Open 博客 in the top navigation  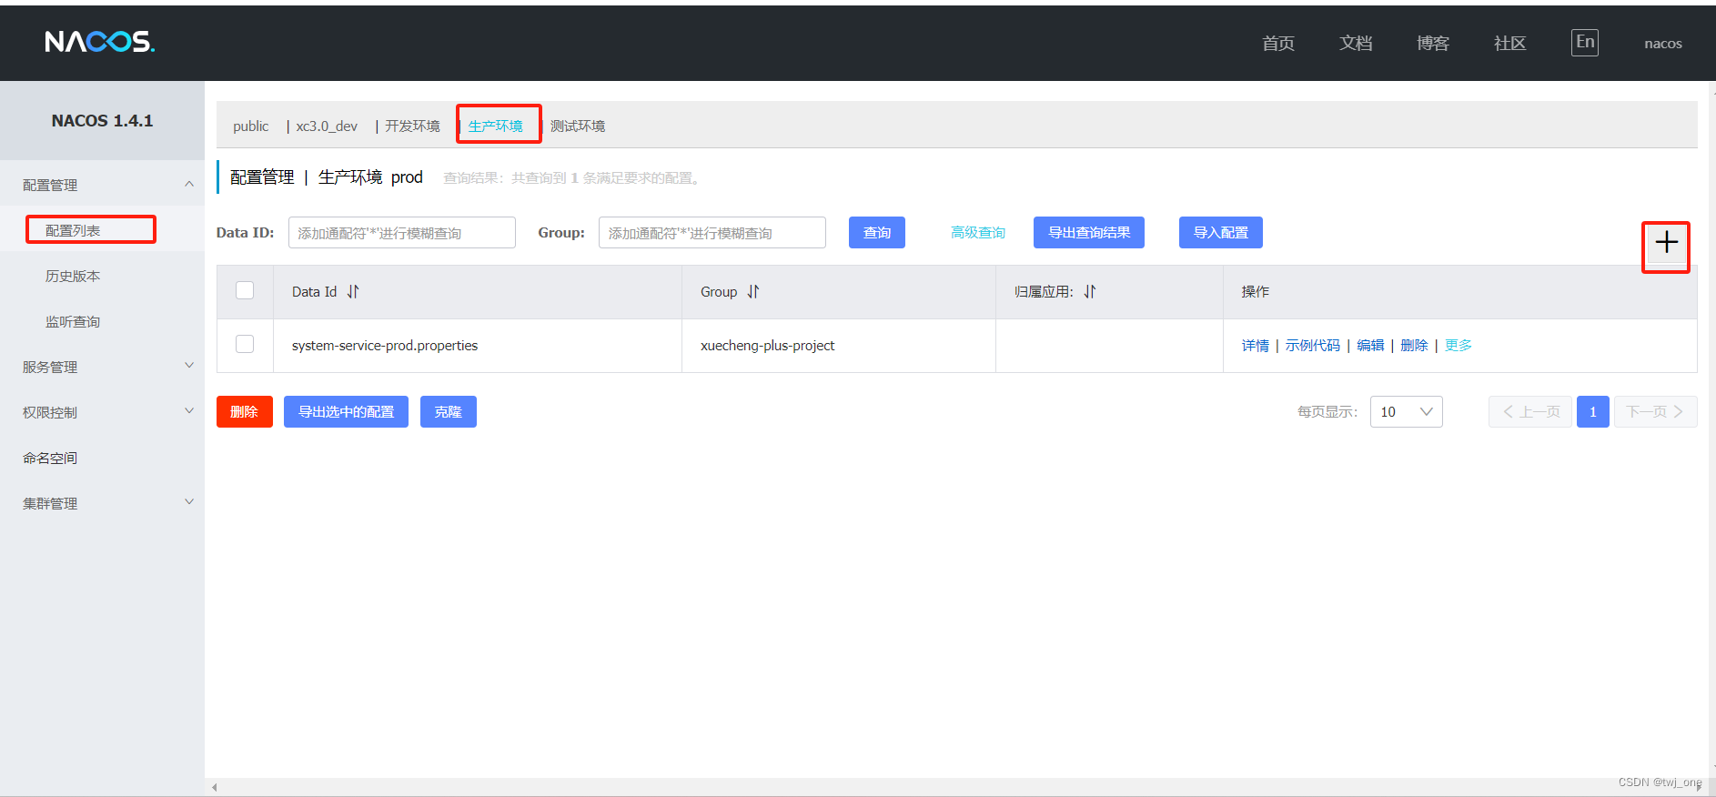tap(1433, 44)
